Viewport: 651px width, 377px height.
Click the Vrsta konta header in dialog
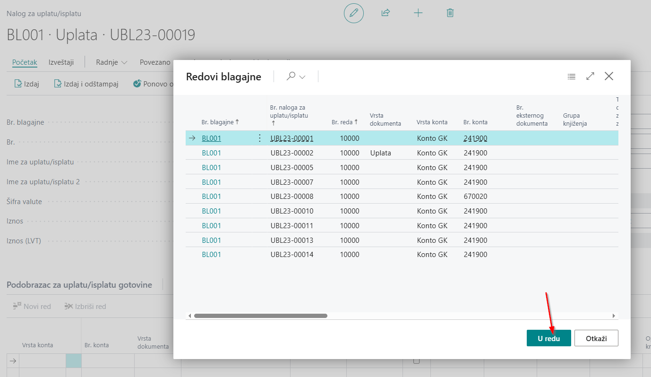432,122
